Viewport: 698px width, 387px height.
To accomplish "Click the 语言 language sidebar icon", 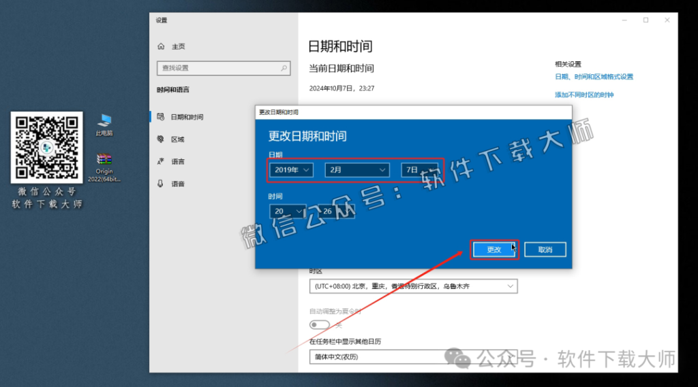I will 161,161.
